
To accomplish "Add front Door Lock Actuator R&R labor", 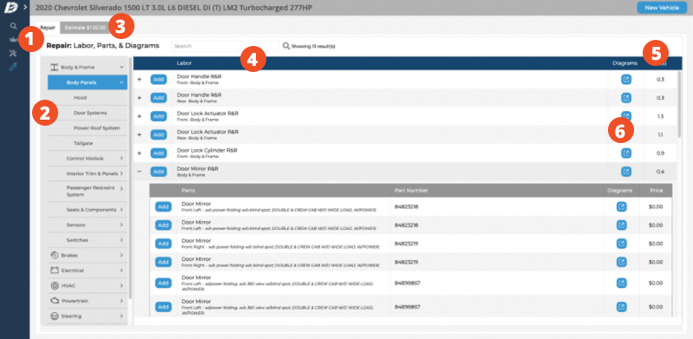I will [159, 116].
